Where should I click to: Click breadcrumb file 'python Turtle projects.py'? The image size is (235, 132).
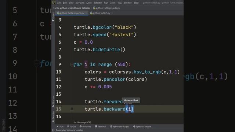pos(106,8)
